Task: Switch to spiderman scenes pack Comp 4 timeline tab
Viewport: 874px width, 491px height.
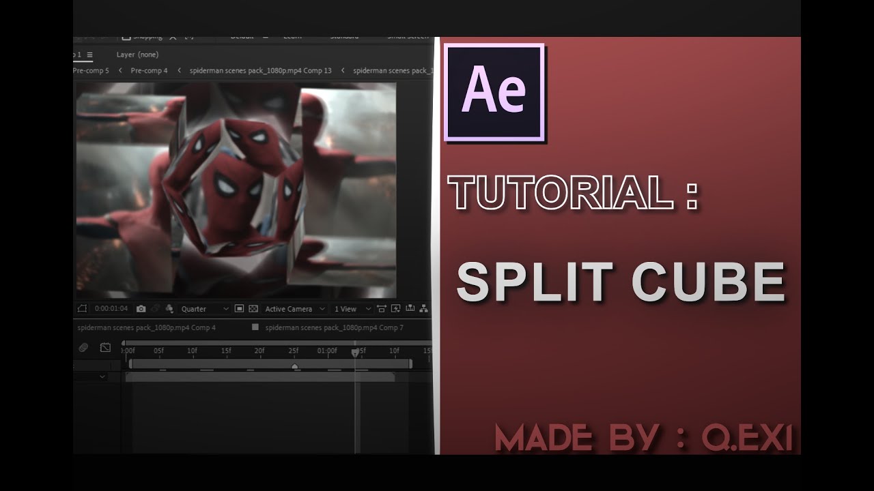Action: tap(146, 327)
